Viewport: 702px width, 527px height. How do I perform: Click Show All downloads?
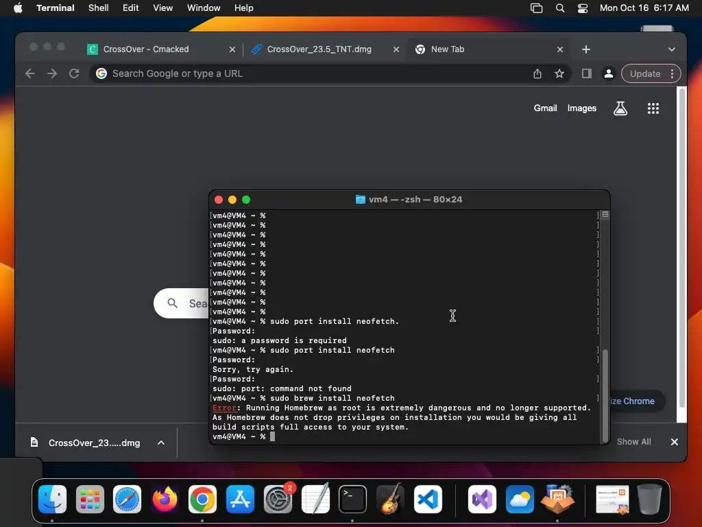634,442
